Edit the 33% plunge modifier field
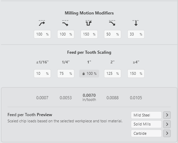178x143 pixels. (136, 34)
